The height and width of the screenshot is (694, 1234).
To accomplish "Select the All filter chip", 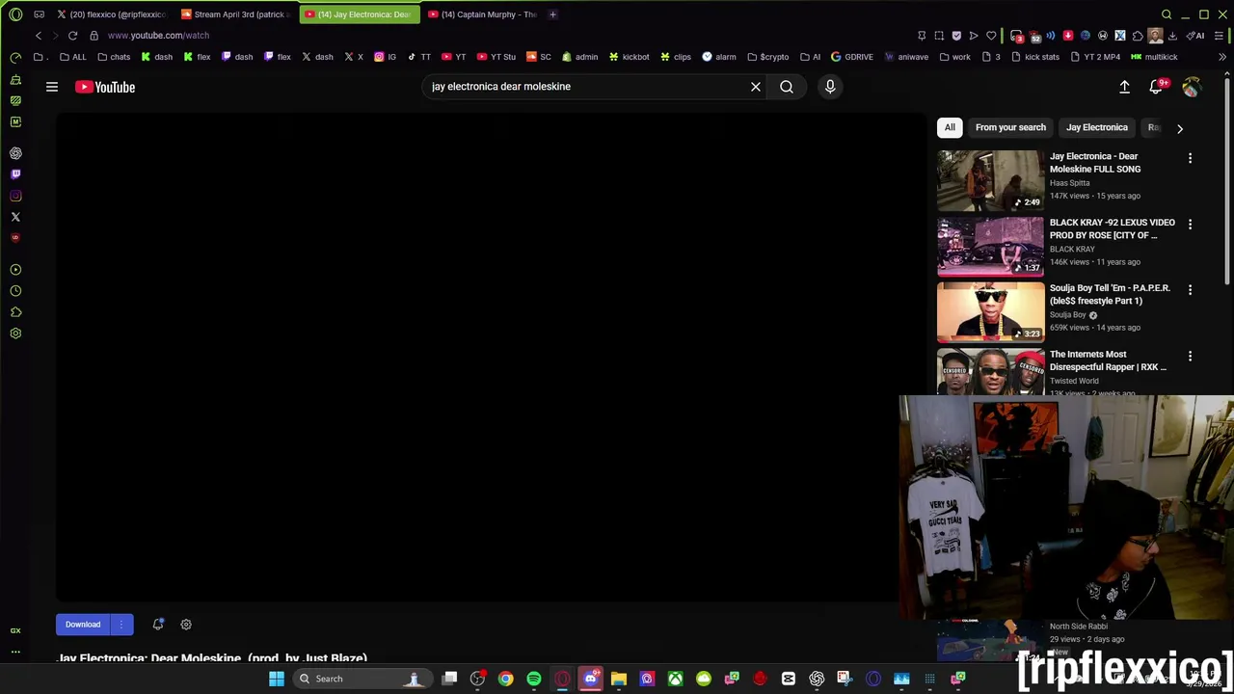I will point(950,127).
